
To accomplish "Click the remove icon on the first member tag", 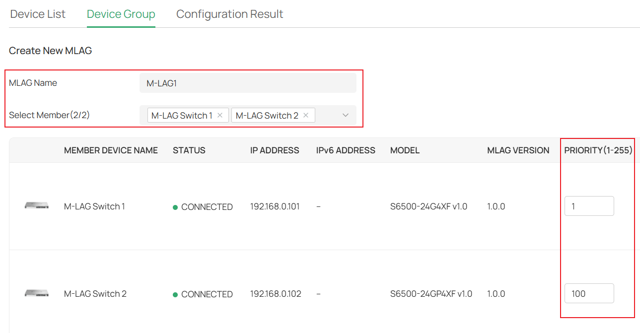I will (x=220, y=115).
